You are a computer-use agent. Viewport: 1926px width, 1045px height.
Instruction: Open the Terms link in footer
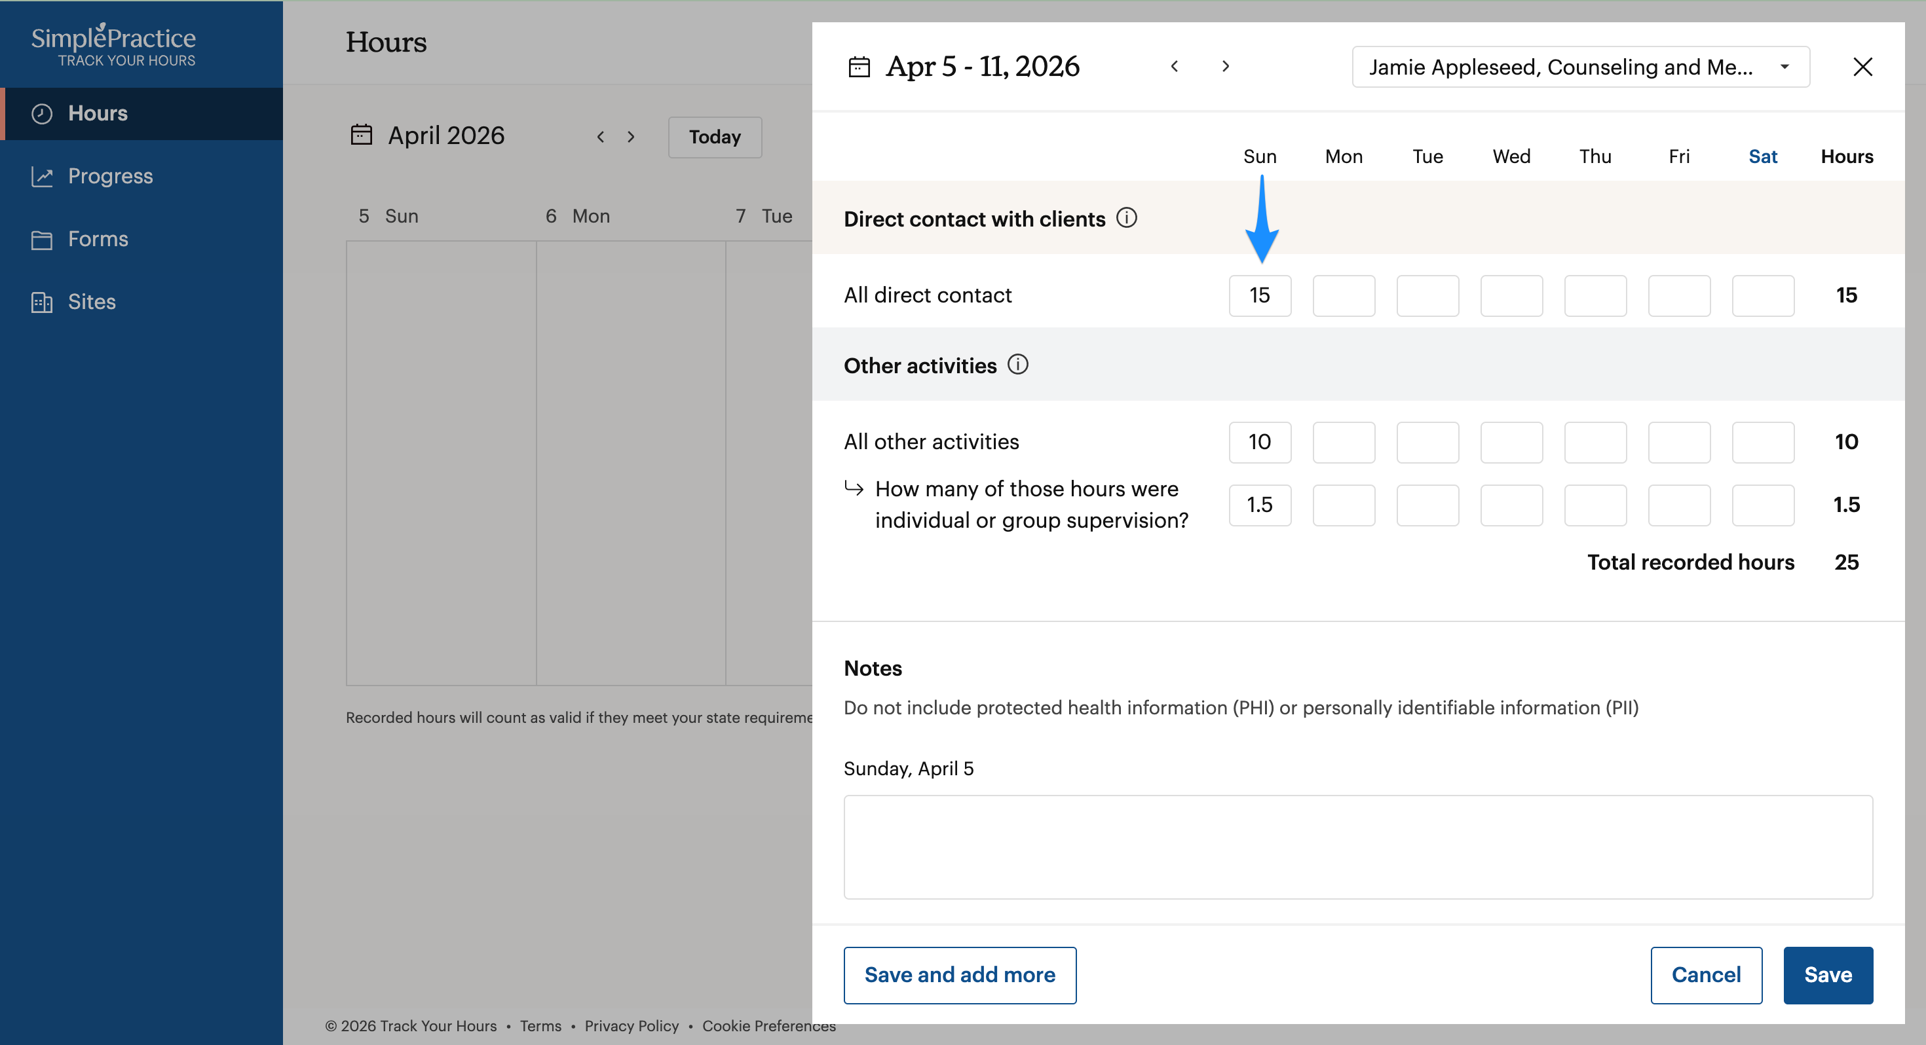(x=540, y=1026)
